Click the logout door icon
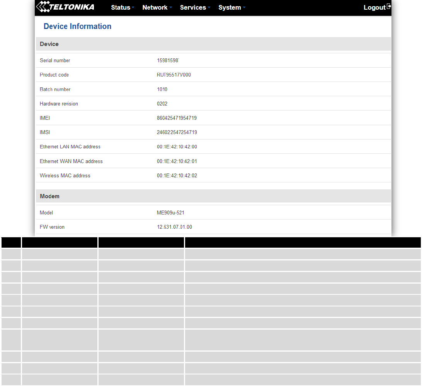 pos(389,7)
